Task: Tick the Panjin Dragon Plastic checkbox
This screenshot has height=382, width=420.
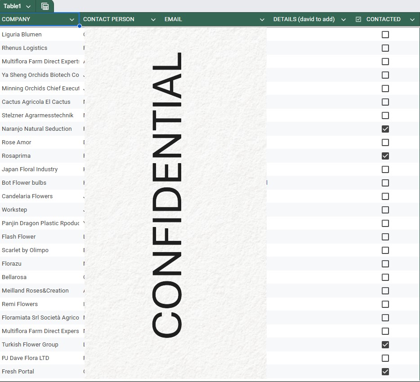Action: [385, 223]
